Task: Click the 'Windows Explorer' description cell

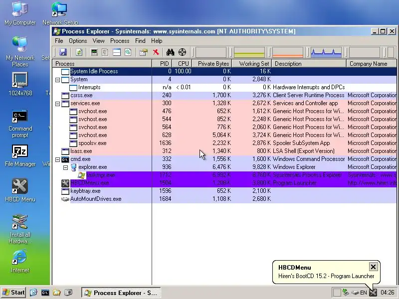Action: coord(294,167)
